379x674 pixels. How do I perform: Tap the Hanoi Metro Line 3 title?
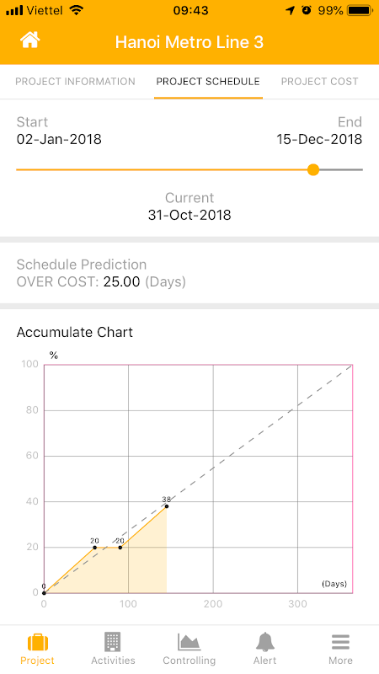coord(189,42)
